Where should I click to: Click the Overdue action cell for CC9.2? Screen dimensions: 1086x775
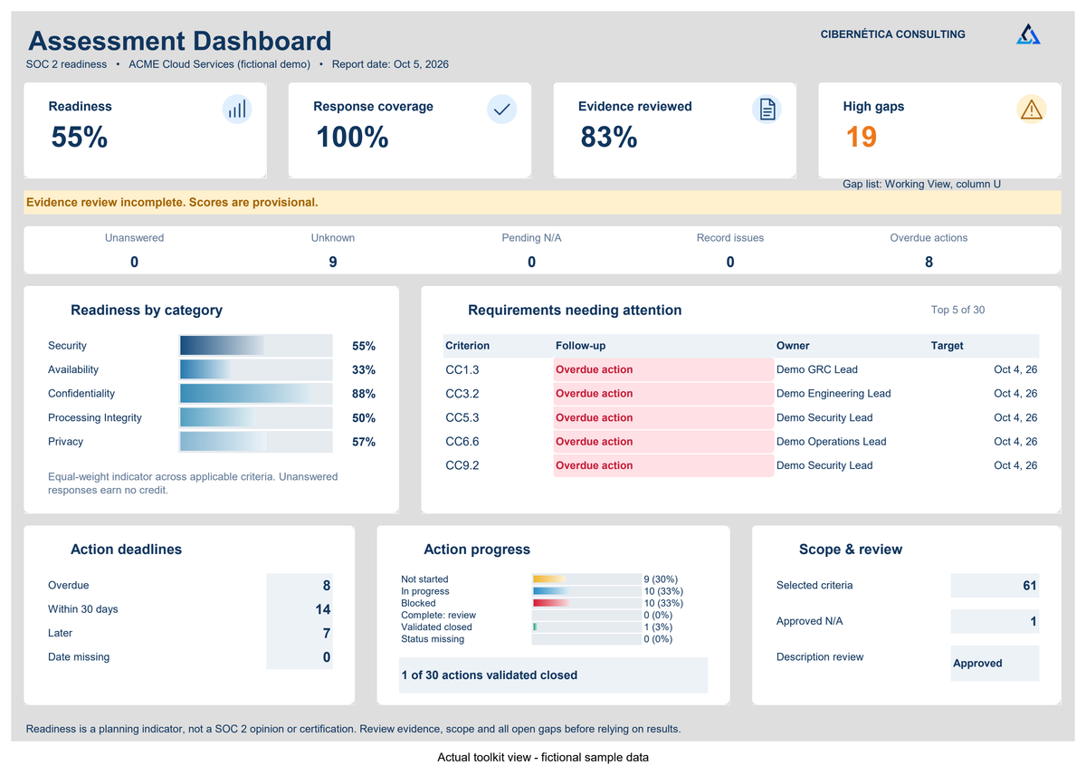point(663,465)
